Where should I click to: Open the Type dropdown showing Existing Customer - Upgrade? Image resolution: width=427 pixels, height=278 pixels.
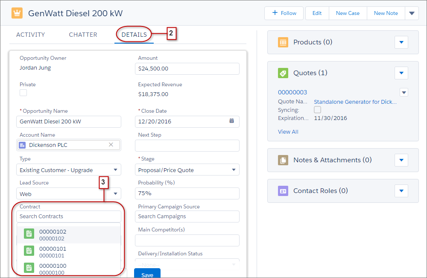coord(69,170)
